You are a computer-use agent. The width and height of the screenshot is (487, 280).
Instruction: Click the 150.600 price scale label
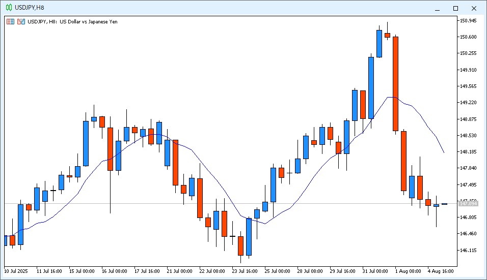468,37
